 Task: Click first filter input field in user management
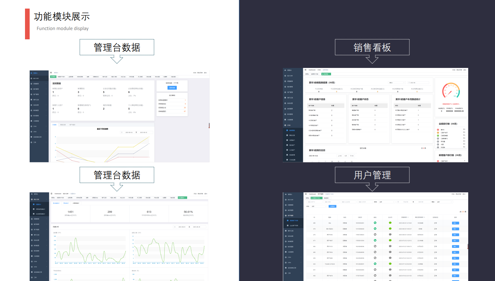(314, 202)
